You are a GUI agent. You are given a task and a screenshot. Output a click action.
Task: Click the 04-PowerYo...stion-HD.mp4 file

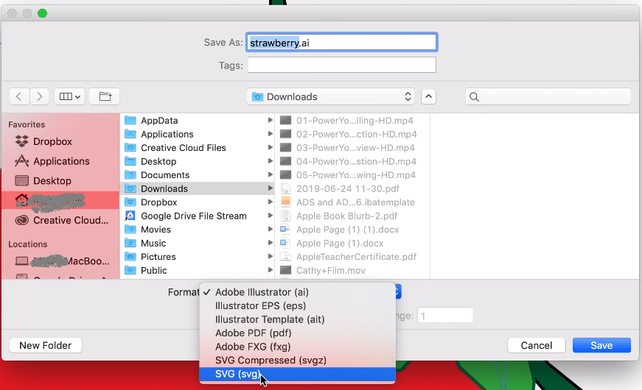pyautogui.click(x=352, y=161)
